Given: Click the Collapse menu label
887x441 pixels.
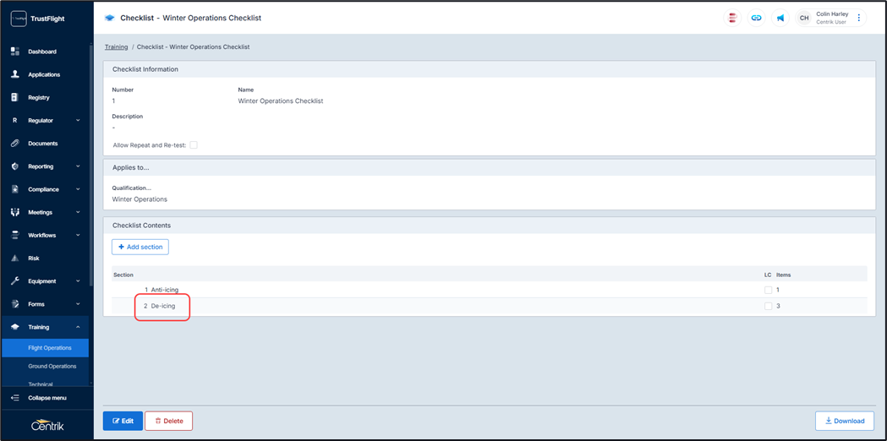Looking at the screenshot, I should (x=47, y=398).
